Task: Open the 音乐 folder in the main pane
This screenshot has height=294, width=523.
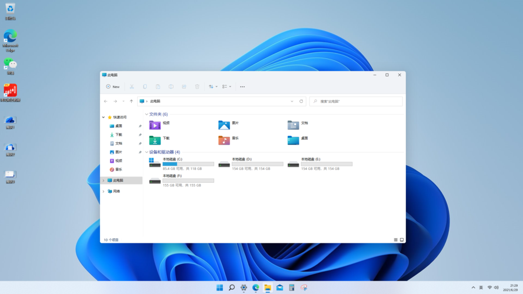Action: click(224, 140)
